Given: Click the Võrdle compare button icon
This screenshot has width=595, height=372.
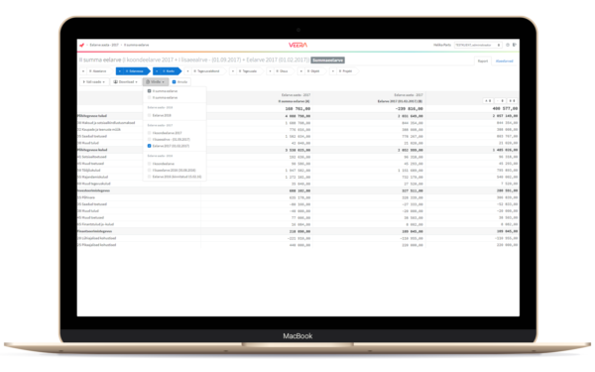Looking at the screenshot, I should (148, 82).
